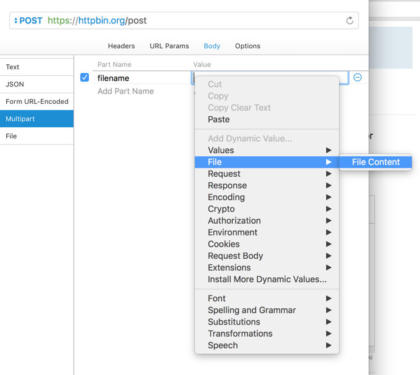Uncheck the filename part checkbox
This screenshot has height=375, width=420.
pos(84,78)
